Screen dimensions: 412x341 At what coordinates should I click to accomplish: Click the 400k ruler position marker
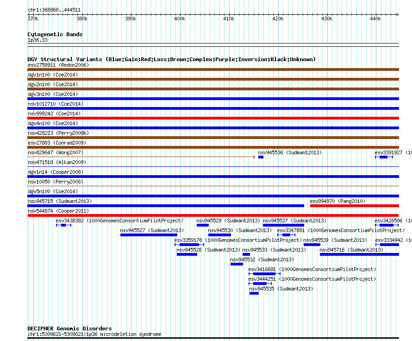click(x=180, y=19)
